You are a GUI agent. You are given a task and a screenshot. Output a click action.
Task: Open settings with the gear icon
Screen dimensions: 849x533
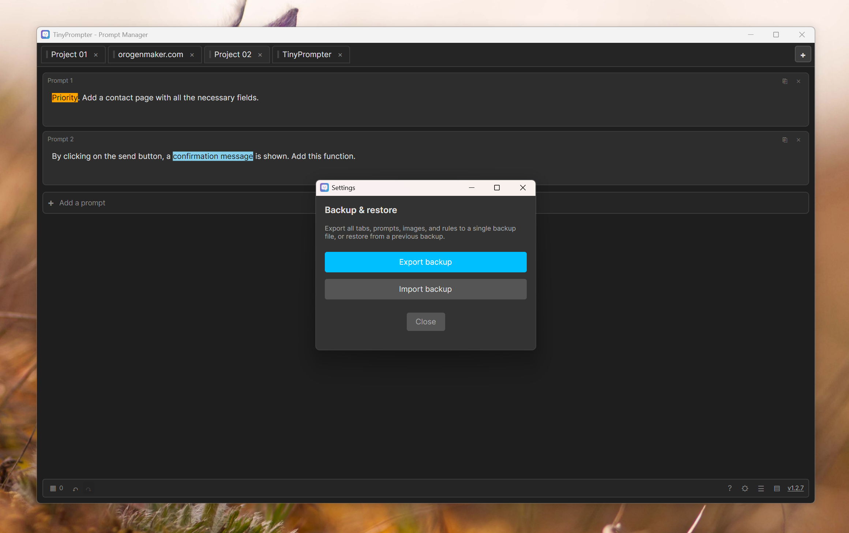745,488
